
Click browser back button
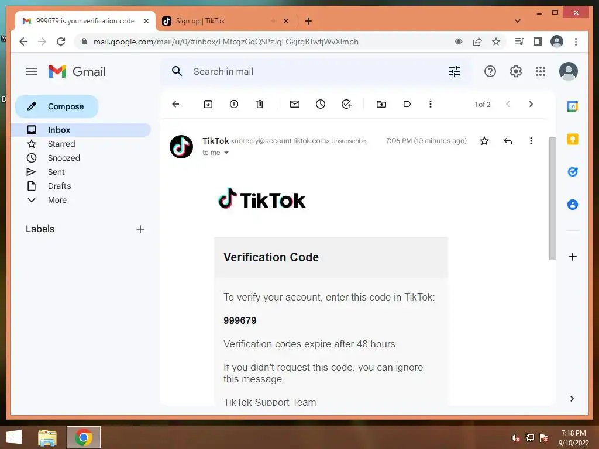(23, 42)
